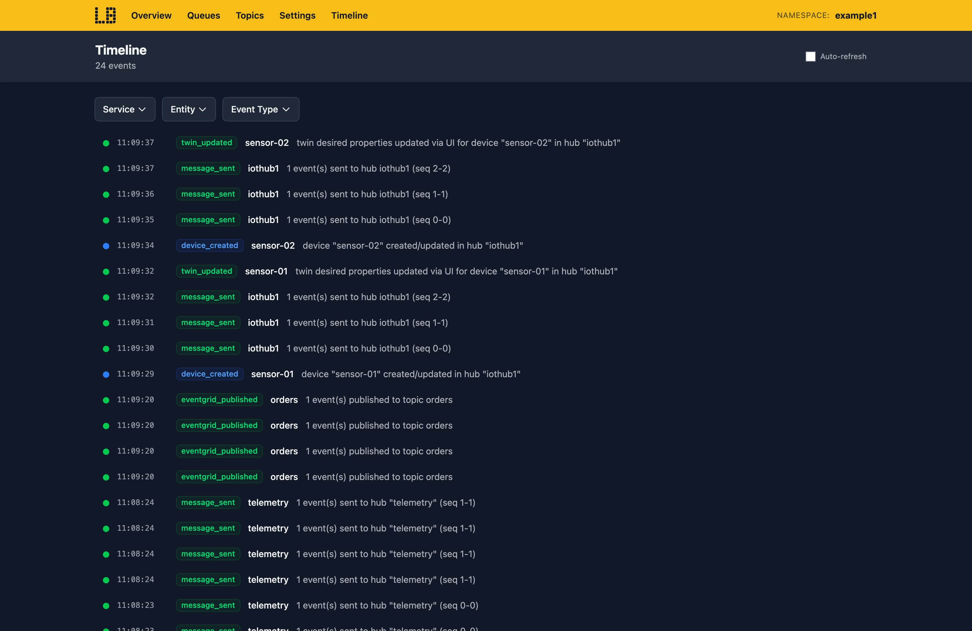Click the 11:08:23 message_sent telemetry badge seq 0-0

tap(208, 605)
